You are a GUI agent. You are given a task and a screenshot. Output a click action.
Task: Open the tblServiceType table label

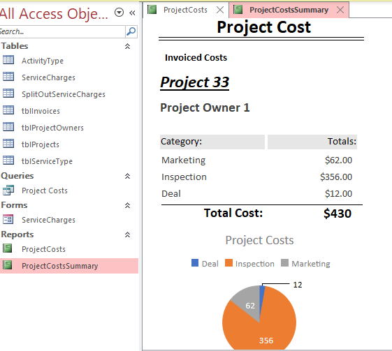47,161
